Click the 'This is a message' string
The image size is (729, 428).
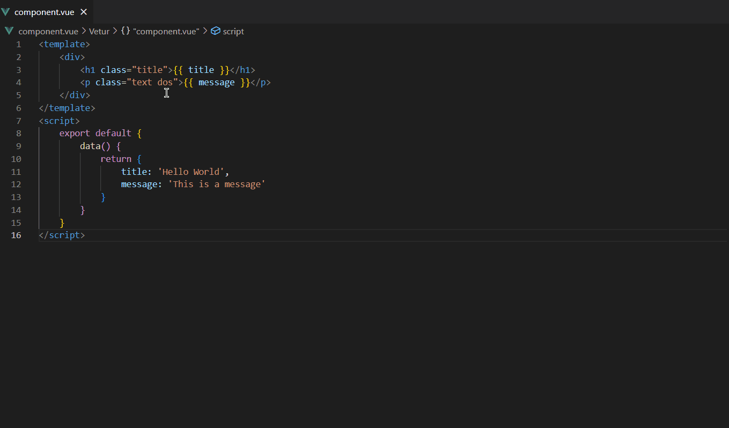[x=217, y=184]
